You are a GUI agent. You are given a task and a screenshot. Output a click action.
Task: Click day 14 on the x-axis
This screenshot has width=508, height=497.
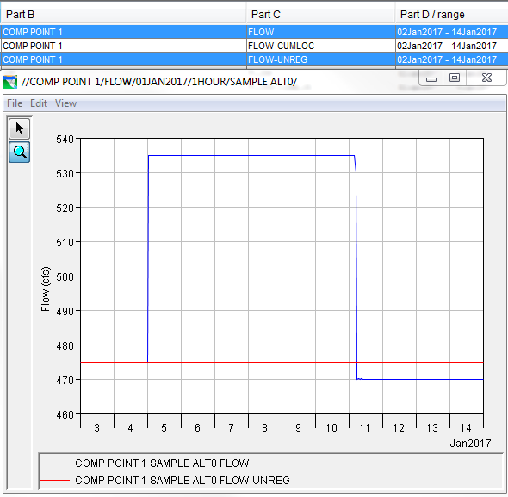[466, 428]
